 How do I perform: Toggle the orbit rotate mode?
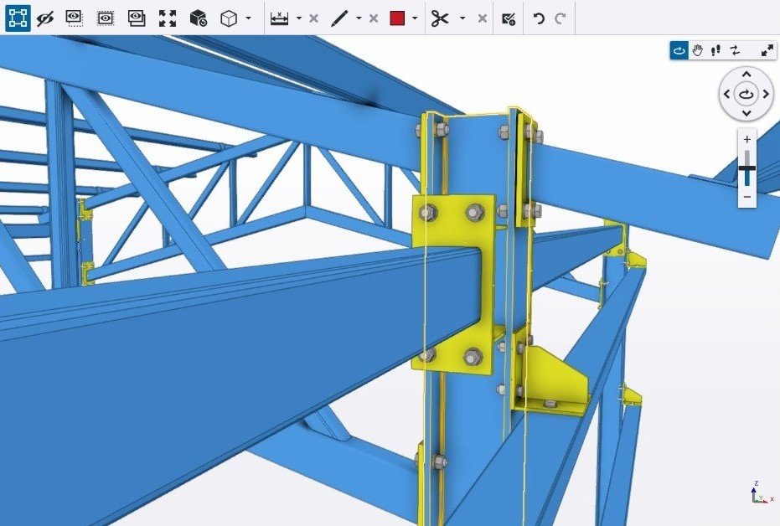pos(679,50)
